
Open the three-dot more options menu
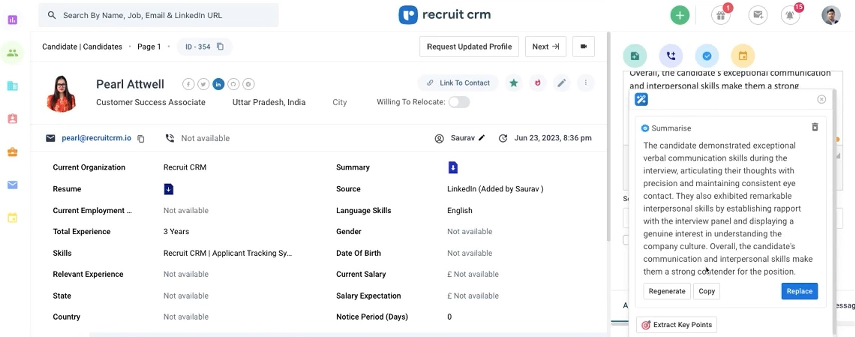(x=585, y=83)
